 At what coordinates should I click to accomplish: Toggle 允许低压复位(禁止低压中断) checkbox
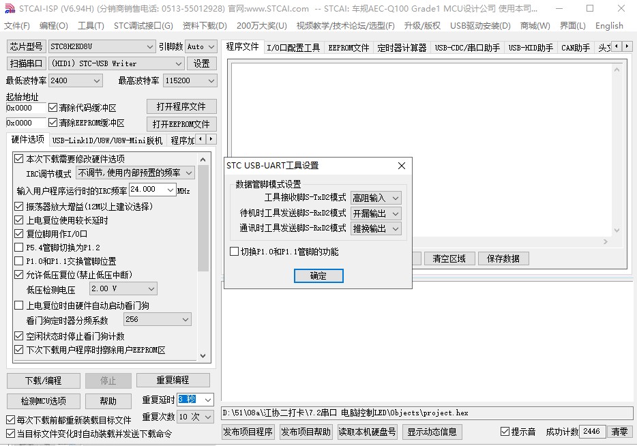pyautogui.click(x=18, y=275)
